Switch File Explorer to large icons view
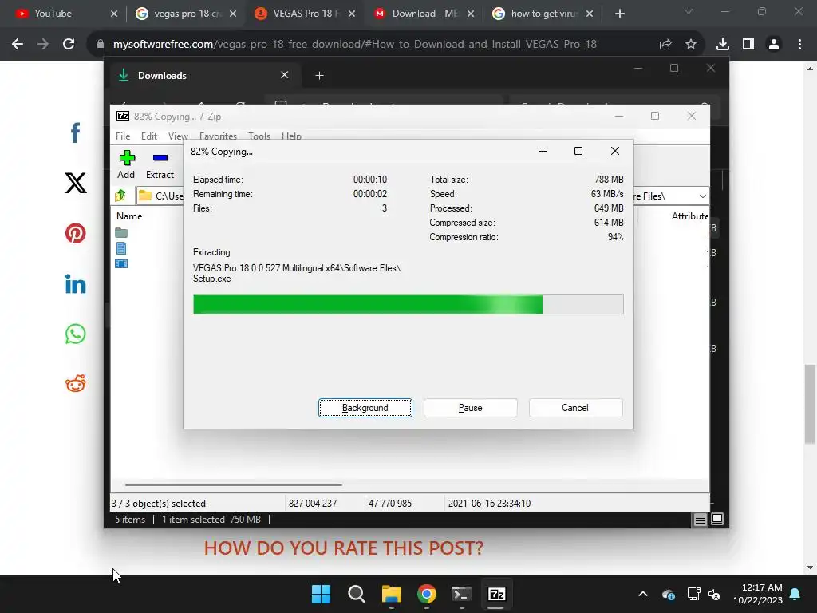This screenshot has height=613, width=817. (717, 519)
